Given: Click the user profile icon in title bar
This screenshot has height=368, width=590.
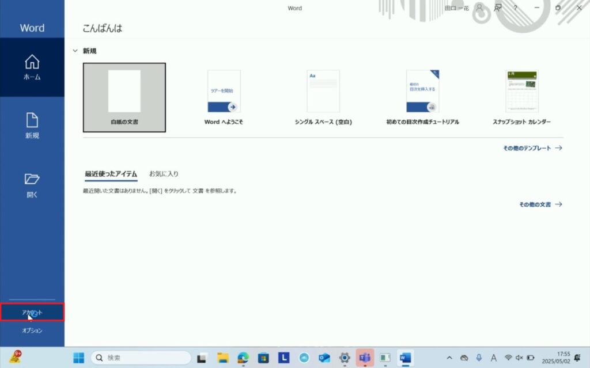Looking at the screenshot, I should pos(479,7).
